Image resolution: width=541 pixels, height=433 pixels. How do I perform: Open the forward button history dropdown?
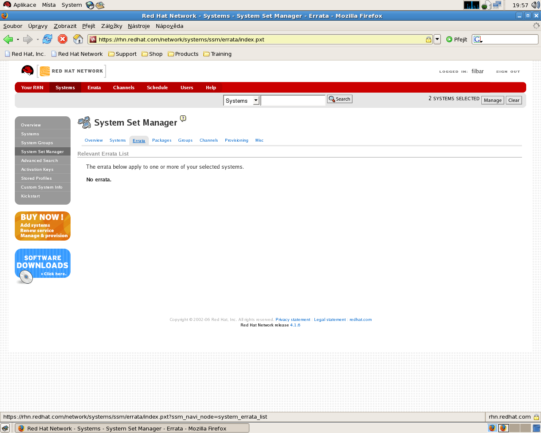38,39
